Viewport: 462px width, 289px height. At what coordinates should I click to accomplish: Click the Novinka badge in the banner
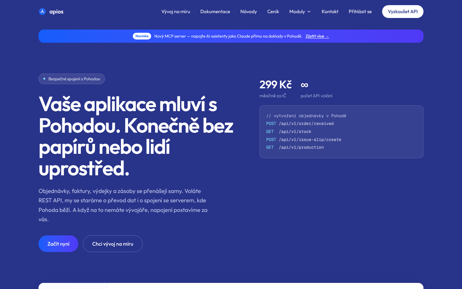pyautogui.click(x=142, y=36)
